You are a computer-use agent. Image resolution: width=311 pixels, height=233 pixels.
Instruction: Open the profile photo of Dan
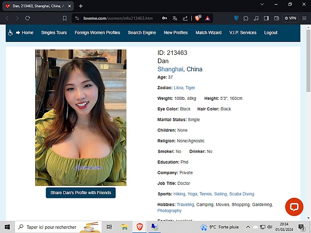(x=81, y=118)
